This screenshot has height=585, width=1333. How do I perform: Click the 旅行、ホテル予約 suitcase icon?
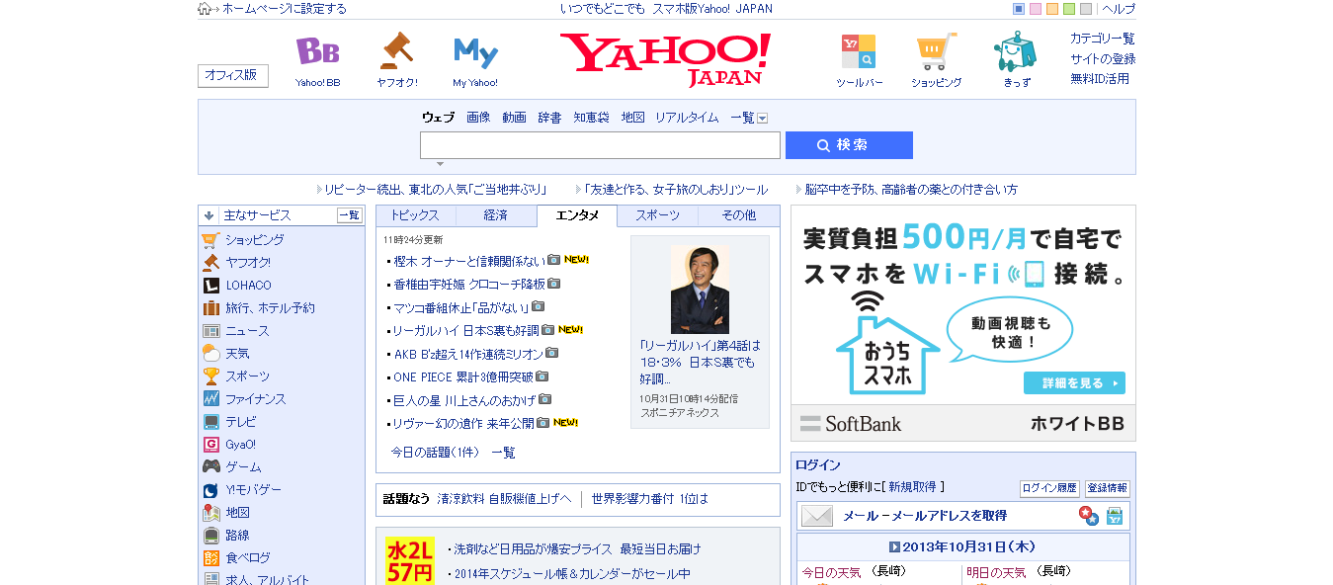coord(210,308)
